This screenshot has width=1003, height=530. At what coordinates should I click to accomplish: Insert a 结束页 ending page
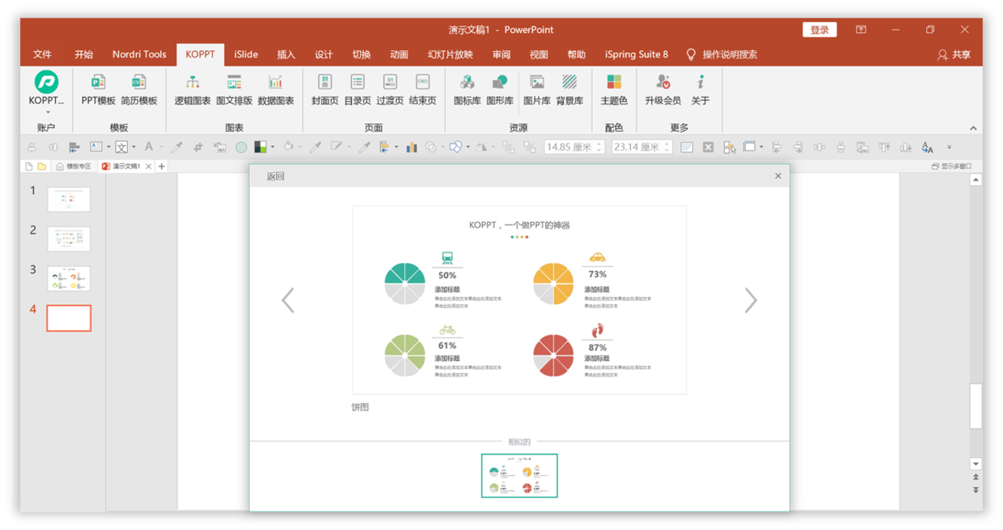[x=422, y=89]
